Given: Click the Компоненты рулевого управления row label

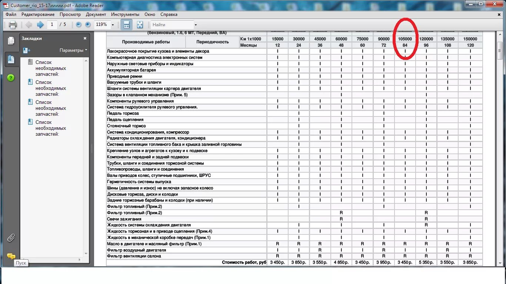Looking at the screenshot, I should point(140,101).
